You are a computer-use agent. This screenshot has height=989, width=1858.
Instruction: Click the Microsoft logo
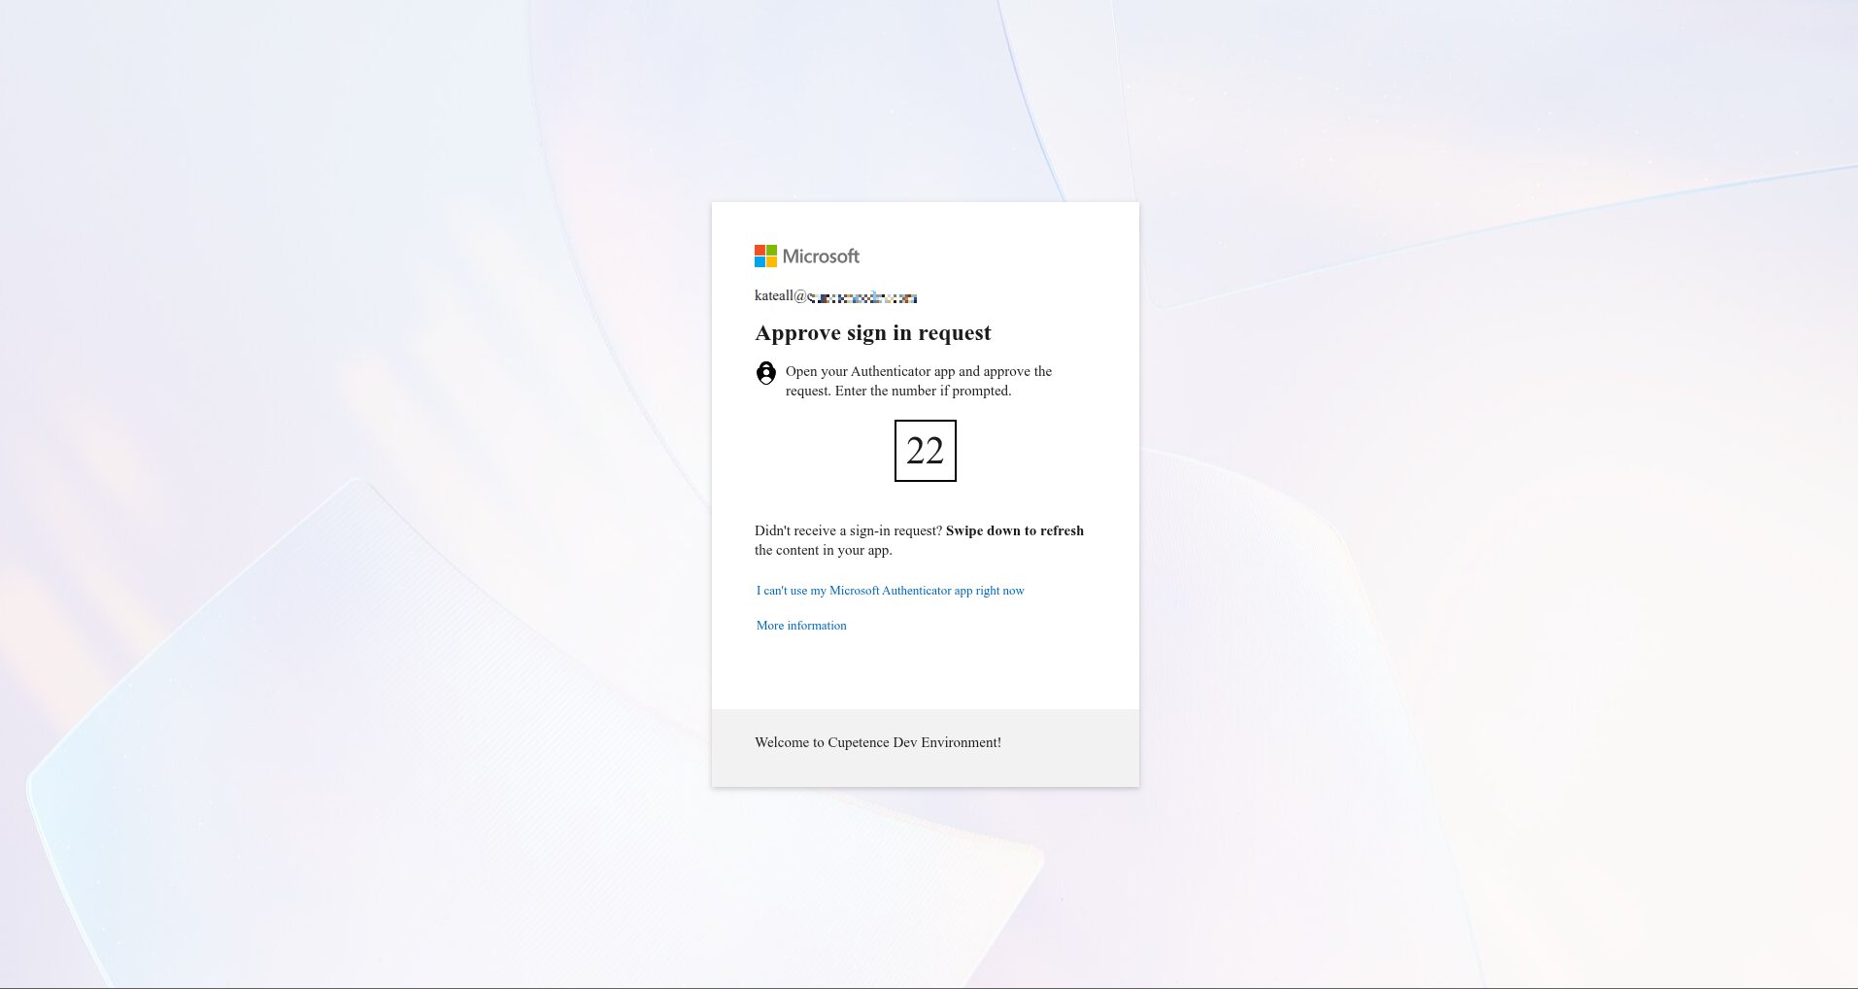807,256
